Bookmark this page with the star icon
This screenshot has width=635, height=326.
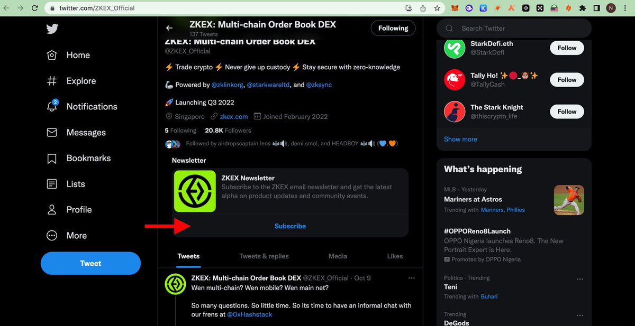[x=437, y=8]
